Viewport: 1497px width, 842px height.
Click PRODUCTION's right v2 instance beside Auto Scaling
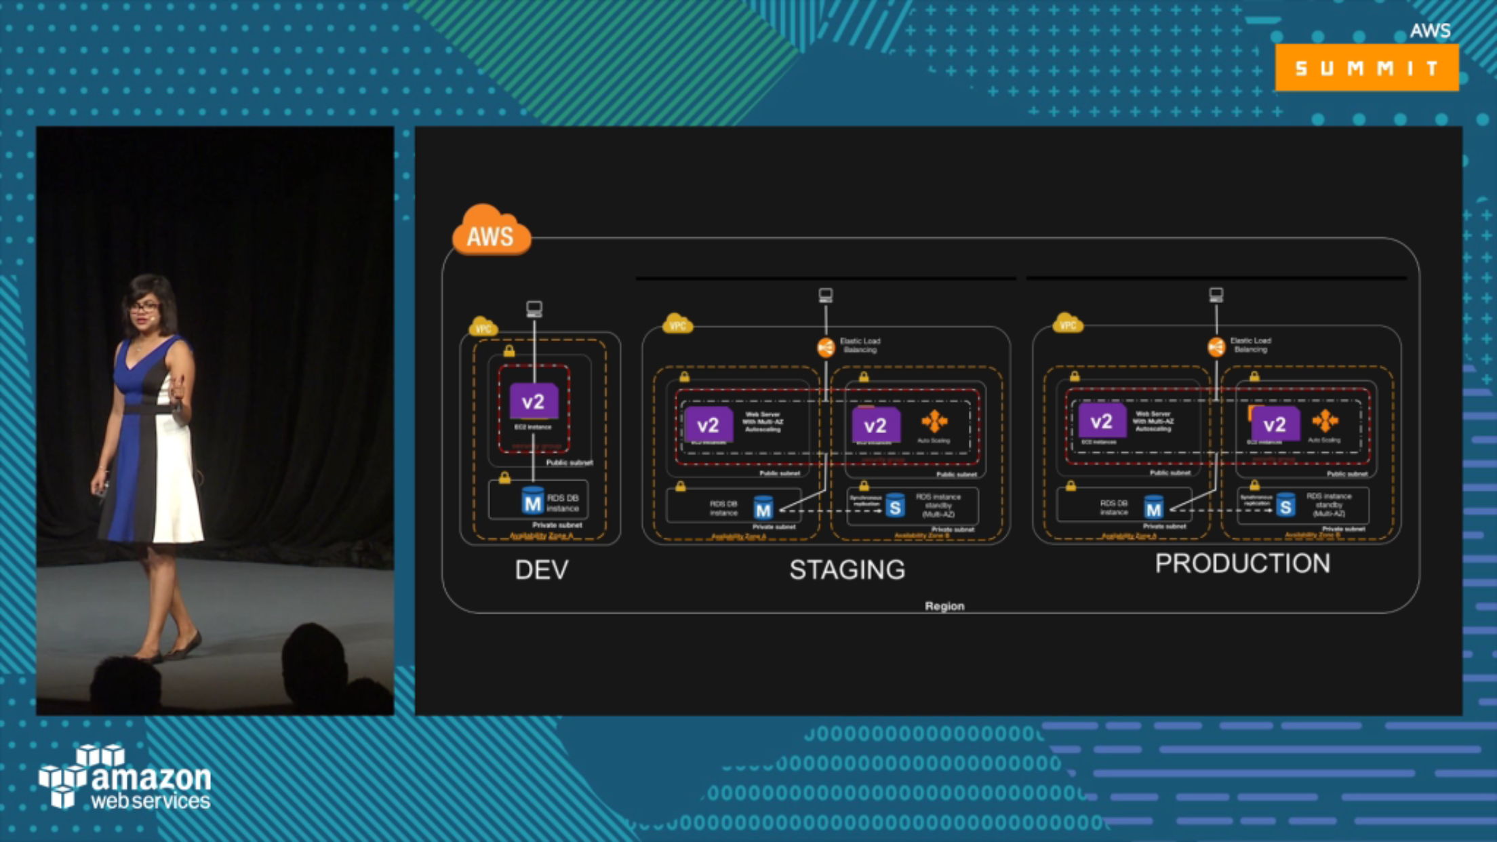pos(1275,424)
